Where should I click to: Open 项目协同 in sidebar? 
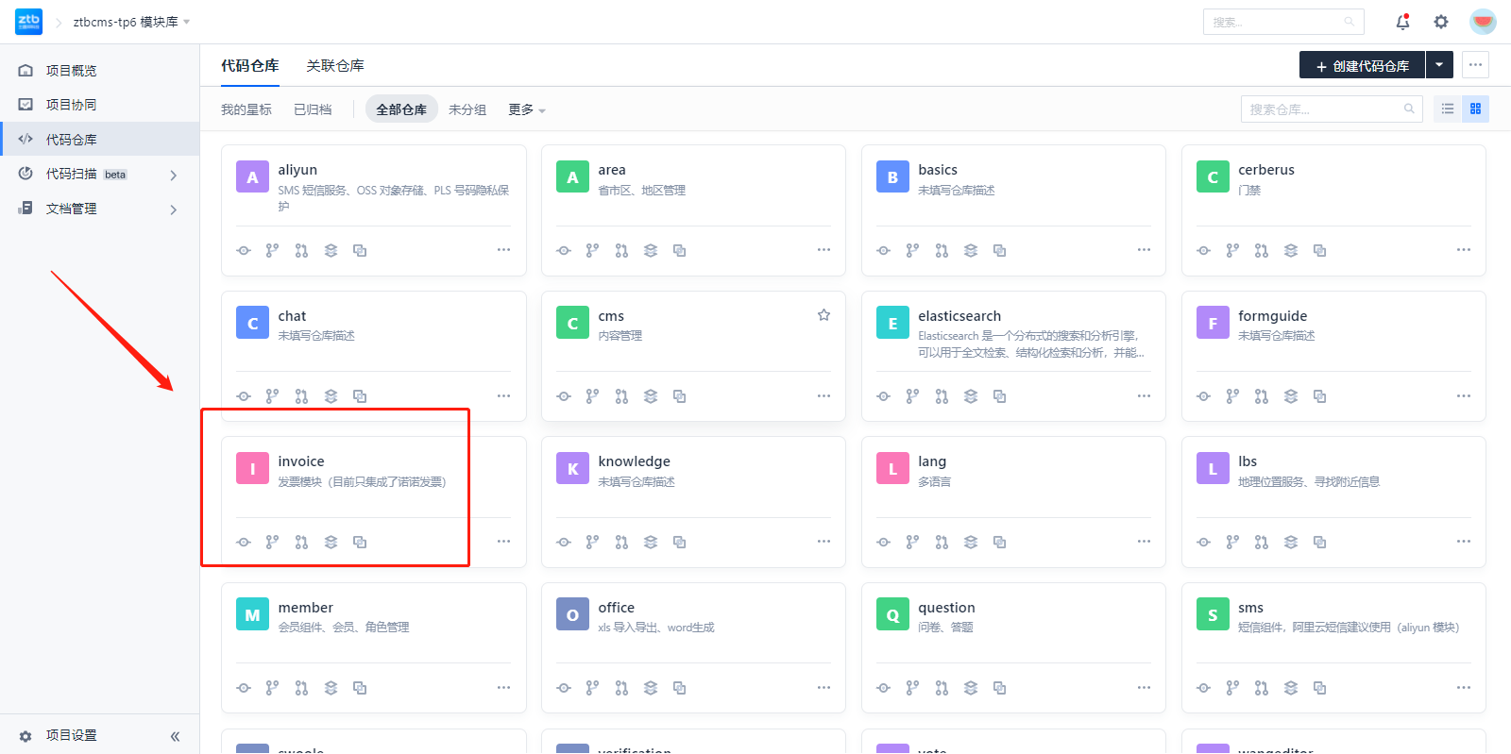tap(99, 105)
